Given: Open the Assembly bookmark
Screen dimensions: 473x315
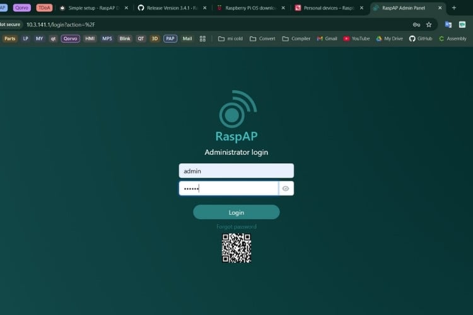Looking at the screenshot, I should (x=453, y=38).
